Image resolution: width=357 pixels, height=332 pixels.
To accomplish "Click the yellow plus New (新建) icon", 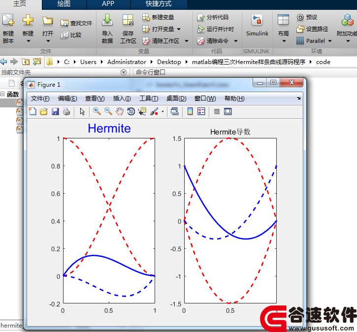I will [x=28, y=20].
